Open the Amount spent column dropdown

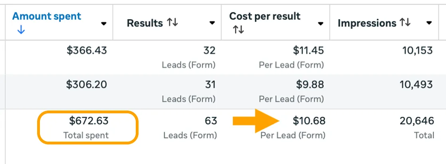point(104,24)
